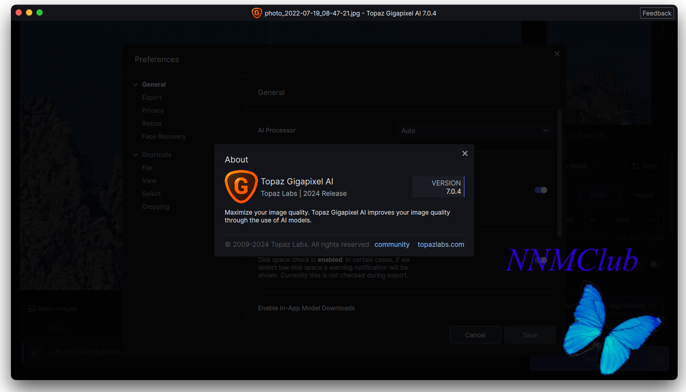This screenshot has height=392, width=686.
Task: Select the Width resize option
Action: coord(599,195)
